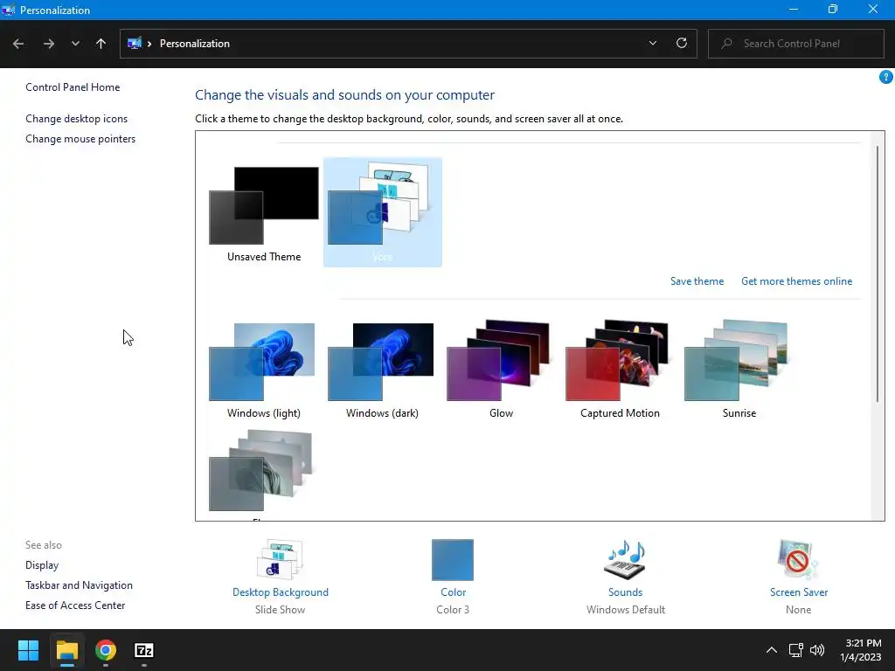Expand the address bar history dropdown
The width and height of the screenshot is (895, 671).
tap(652, 44)
